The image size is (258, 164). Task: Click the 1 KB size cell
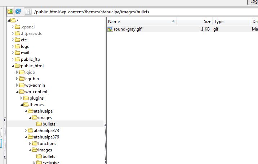[205, 29]
